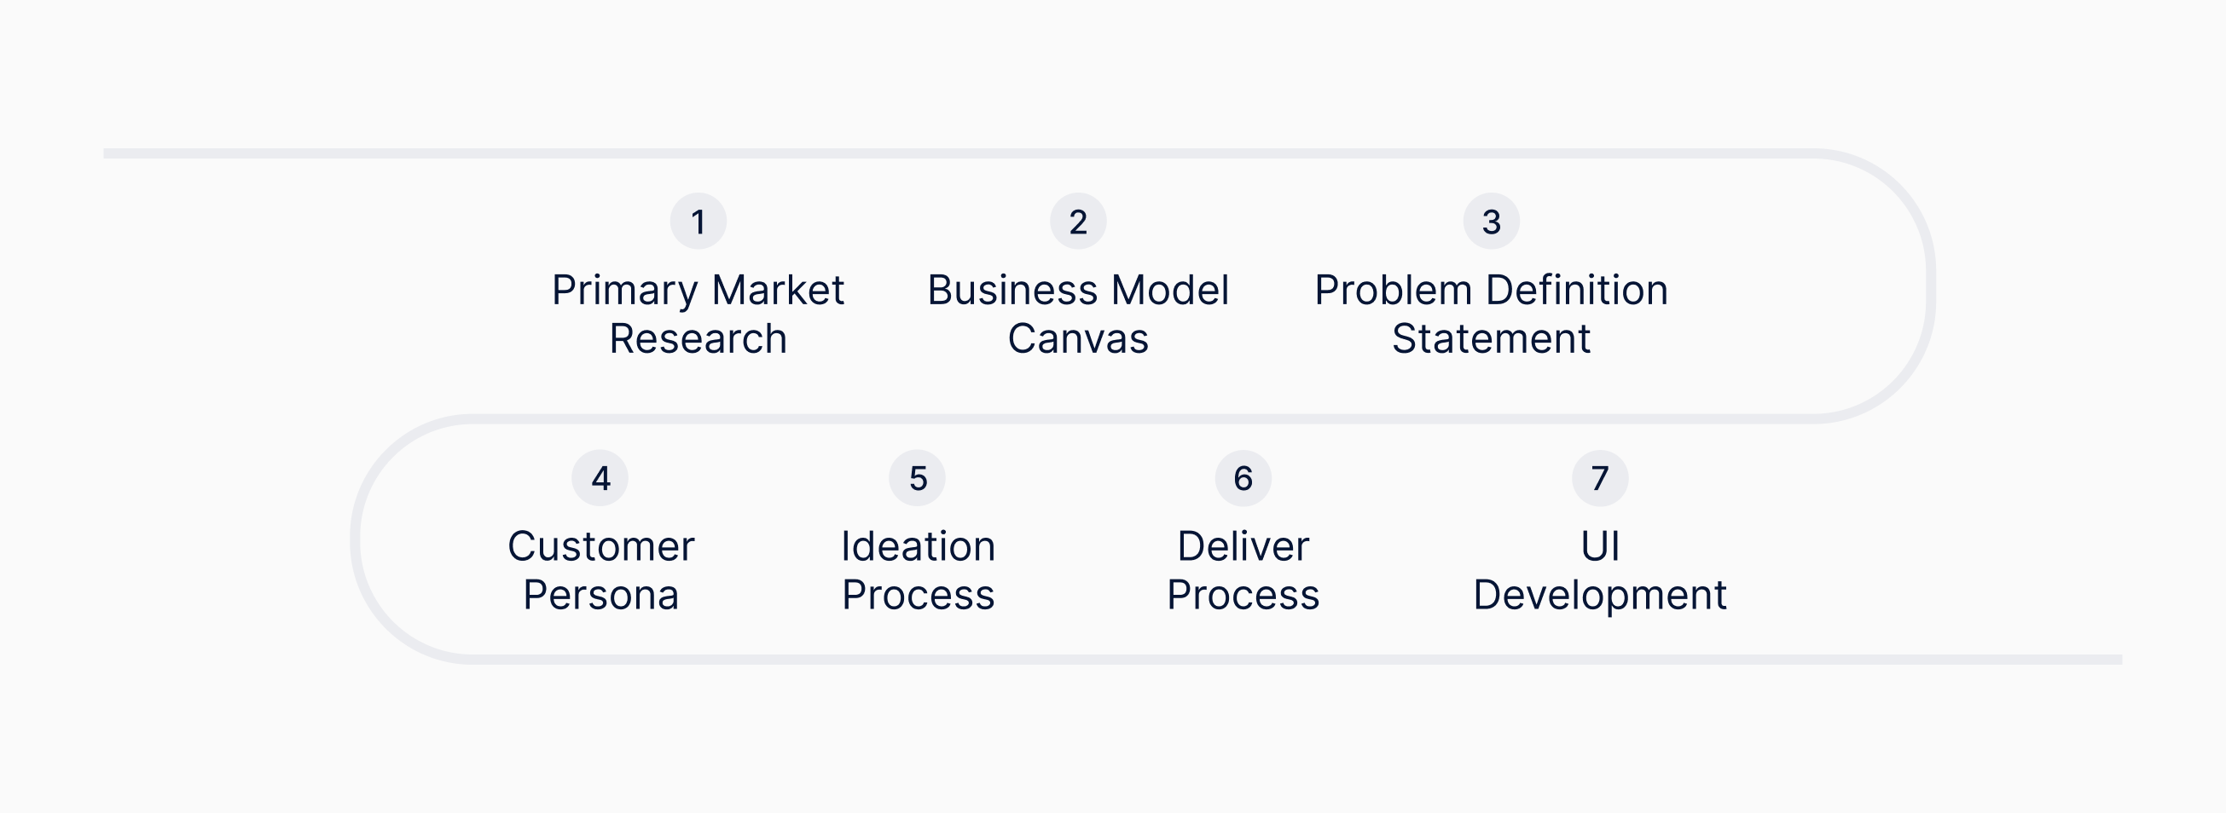Click the Deliver Process text
The height and width of the screenshot is (813, 2226).
pos(1243,570)
